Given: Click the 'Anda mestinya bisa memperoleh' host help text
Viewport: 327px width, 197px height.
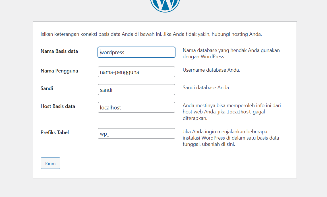Looking at the screenshot, I should tap(232, 112).
